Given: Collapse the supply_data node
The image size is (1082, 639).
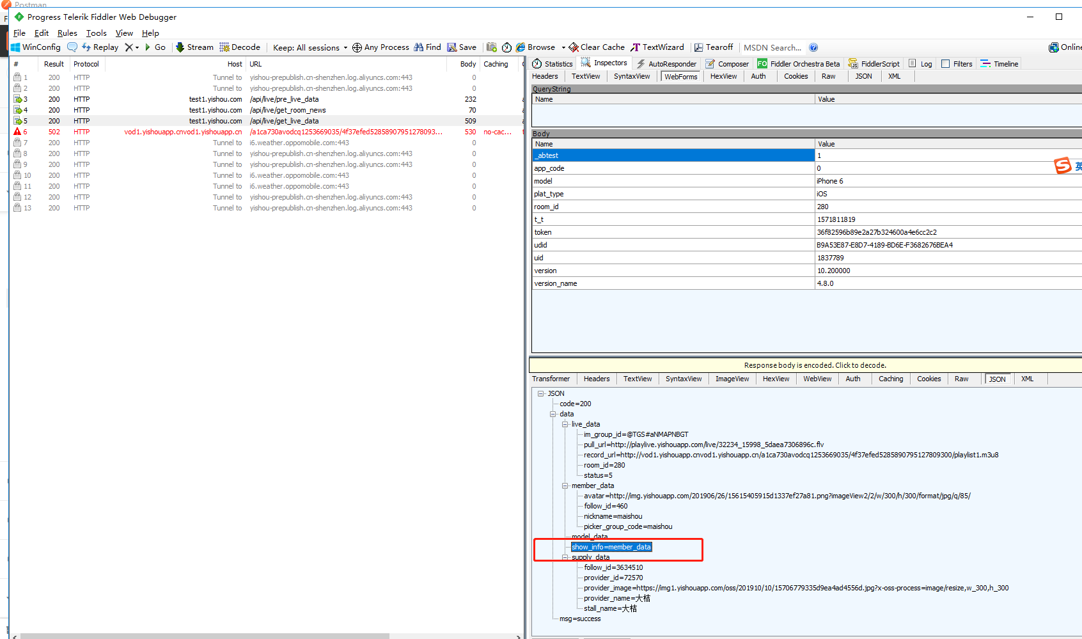Looking at the screenshot, I should tap(565, 557).
